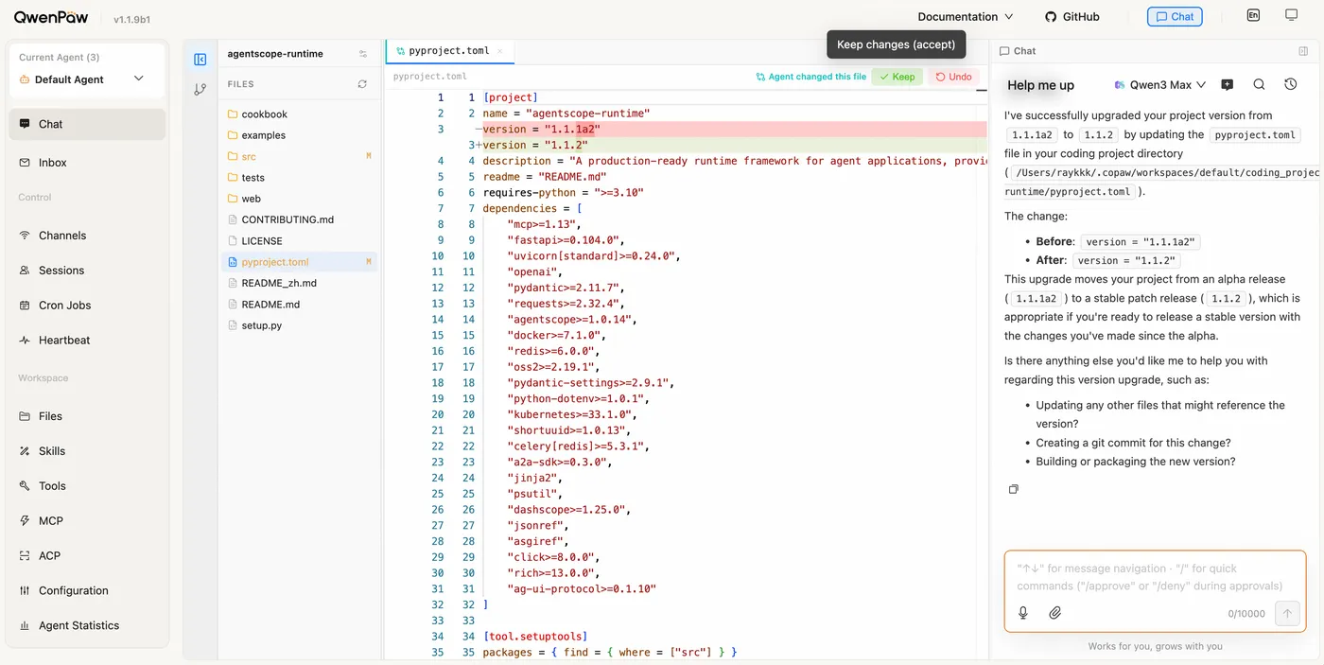
Task: Open Skills page
Action: pos(87,451)
